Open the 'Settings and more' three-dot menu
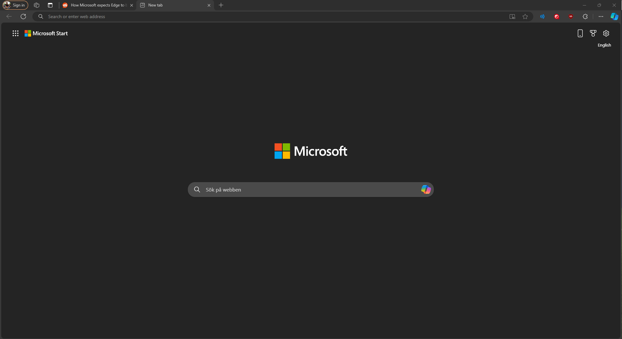The image size is (622, 339). pyautogui.click(x=601, y=16)
